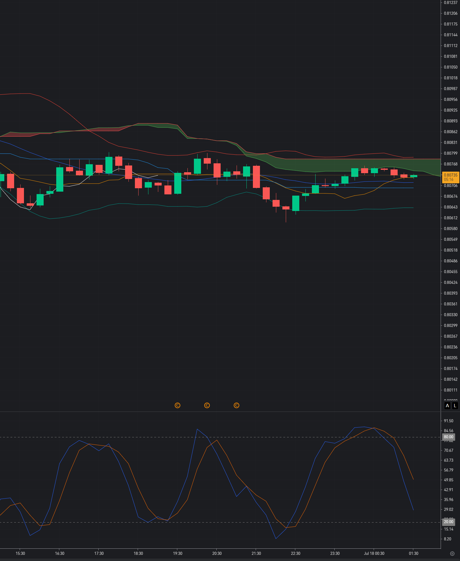Click the 21:30 time axis label
Screen dimensions: 460x561
click(x=256, y=553)
